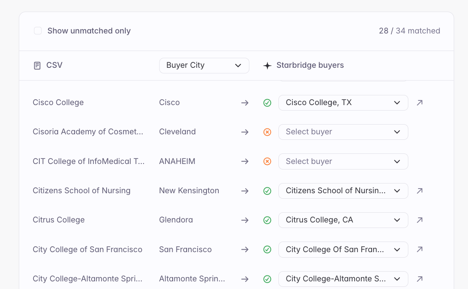Open Select buyer dropdown for CIT College
Screen dimensions: 468x289
pyautogui.click(x=343, y=161)
